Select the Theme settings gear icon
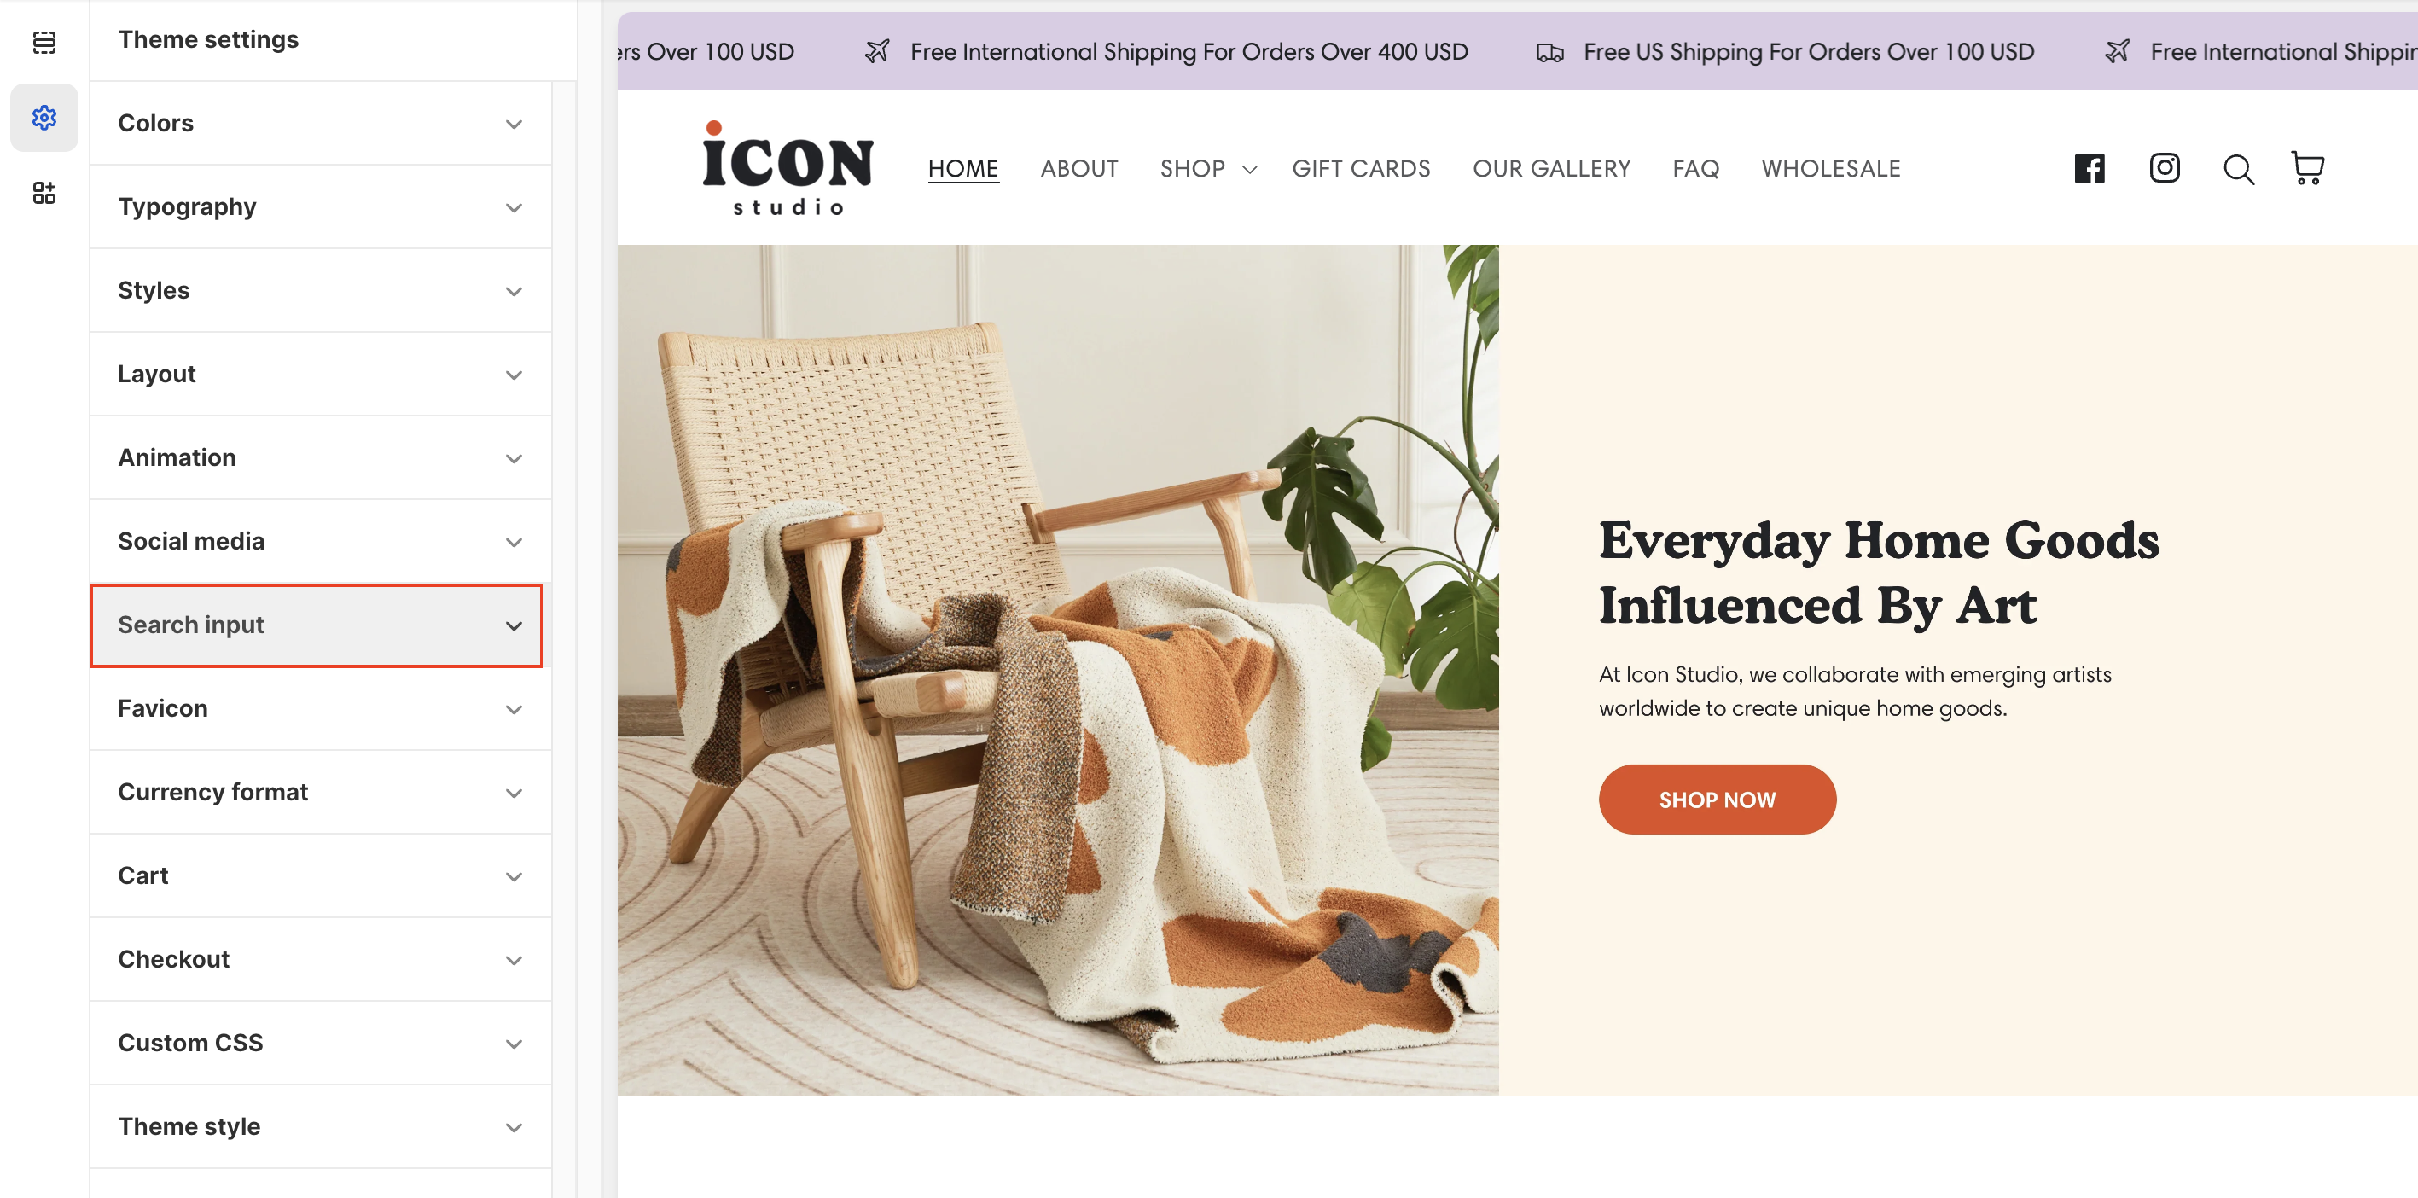The width and height of the screenshot is (2418, 1198). coord(44,118)
